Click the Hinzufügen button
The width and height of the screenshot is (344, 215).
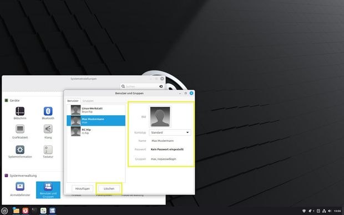(83, 188)
